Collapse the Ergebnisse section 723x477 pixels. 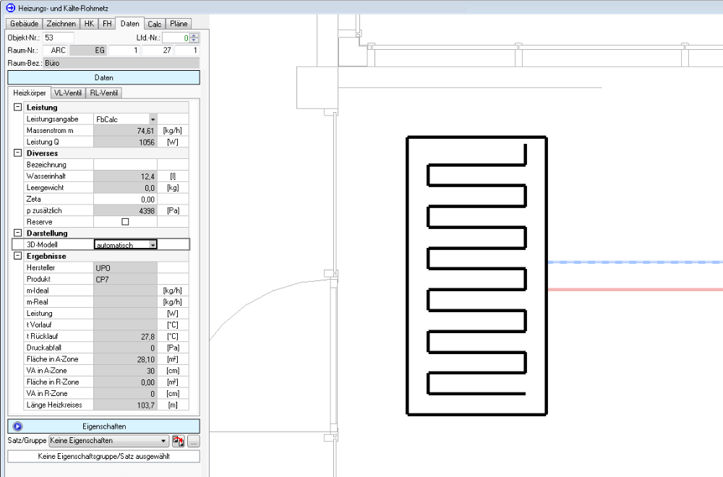click(18, 256)
